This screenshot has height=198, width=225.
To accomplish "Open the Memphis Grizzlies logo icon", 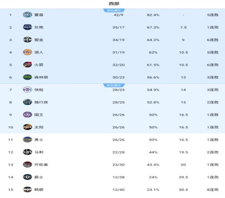I will tap(27, 27).
